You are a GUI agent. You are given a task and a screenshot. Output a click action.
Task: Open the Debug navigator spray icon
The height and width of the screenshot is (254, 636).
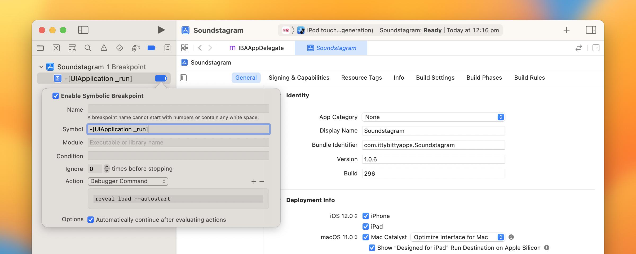point(136,48)
